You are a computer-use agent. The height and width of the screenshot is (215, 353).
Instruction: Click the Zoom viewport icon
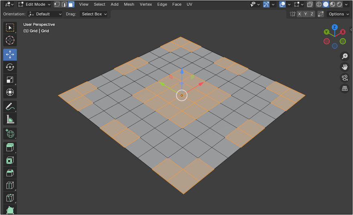[345, 56]
